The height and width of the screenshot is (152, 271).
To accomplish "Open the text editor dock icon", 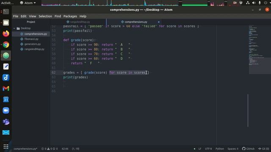I will [x=6, y=67].
